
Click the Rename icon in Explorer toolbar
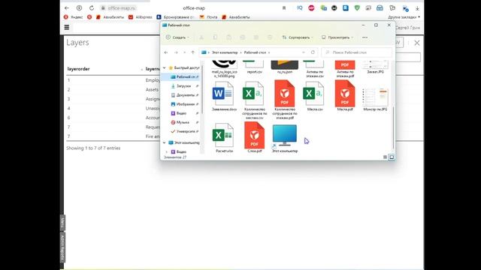point(242,37)
